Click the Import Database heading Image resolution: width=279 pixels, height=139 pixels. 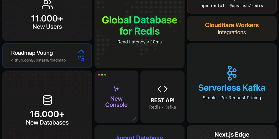pos(139,137)
